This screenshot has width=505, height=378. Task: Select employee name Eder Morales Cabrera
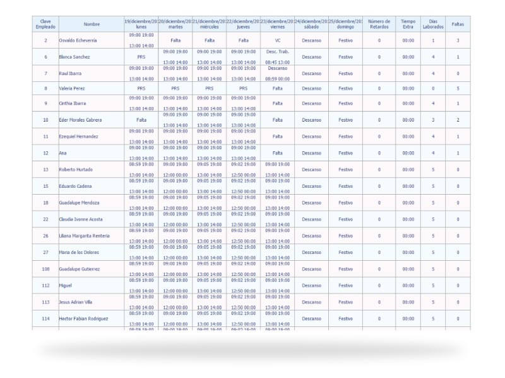tap(80, 120)
